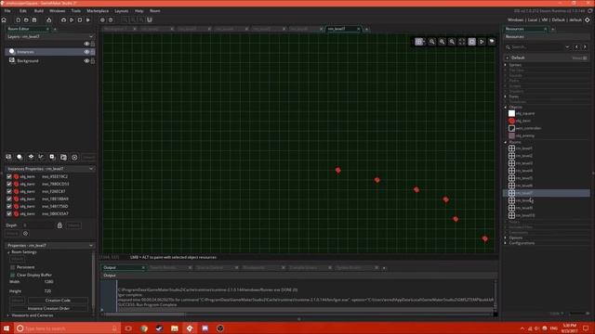Uncheck the first obj_item instance checkbox
The height and width of the screenshot is (334, 595).
tap(9, 176)
